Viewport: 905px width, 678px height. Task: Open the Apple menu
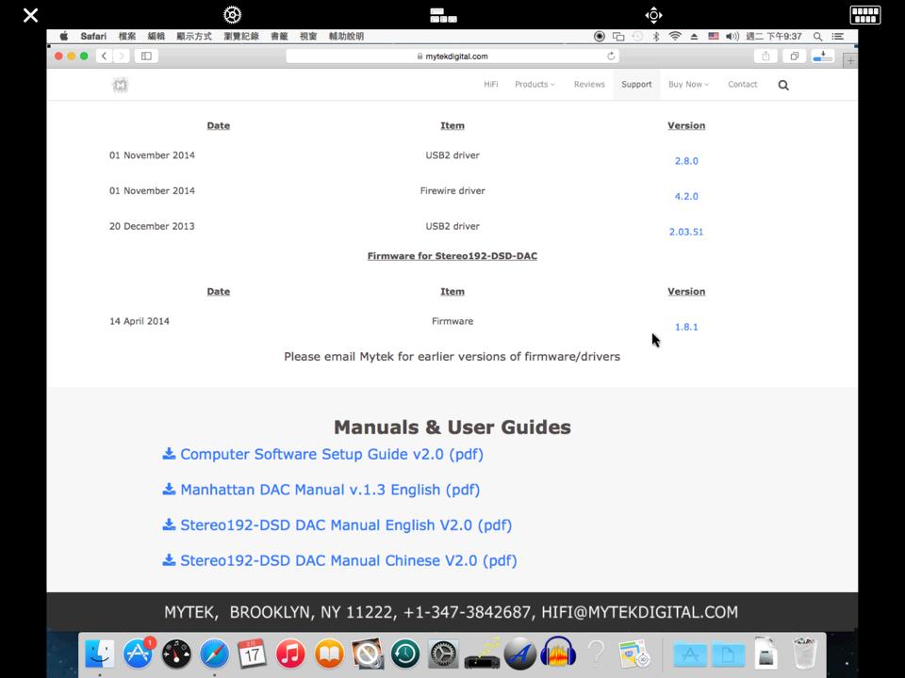(x=64, y=37)
